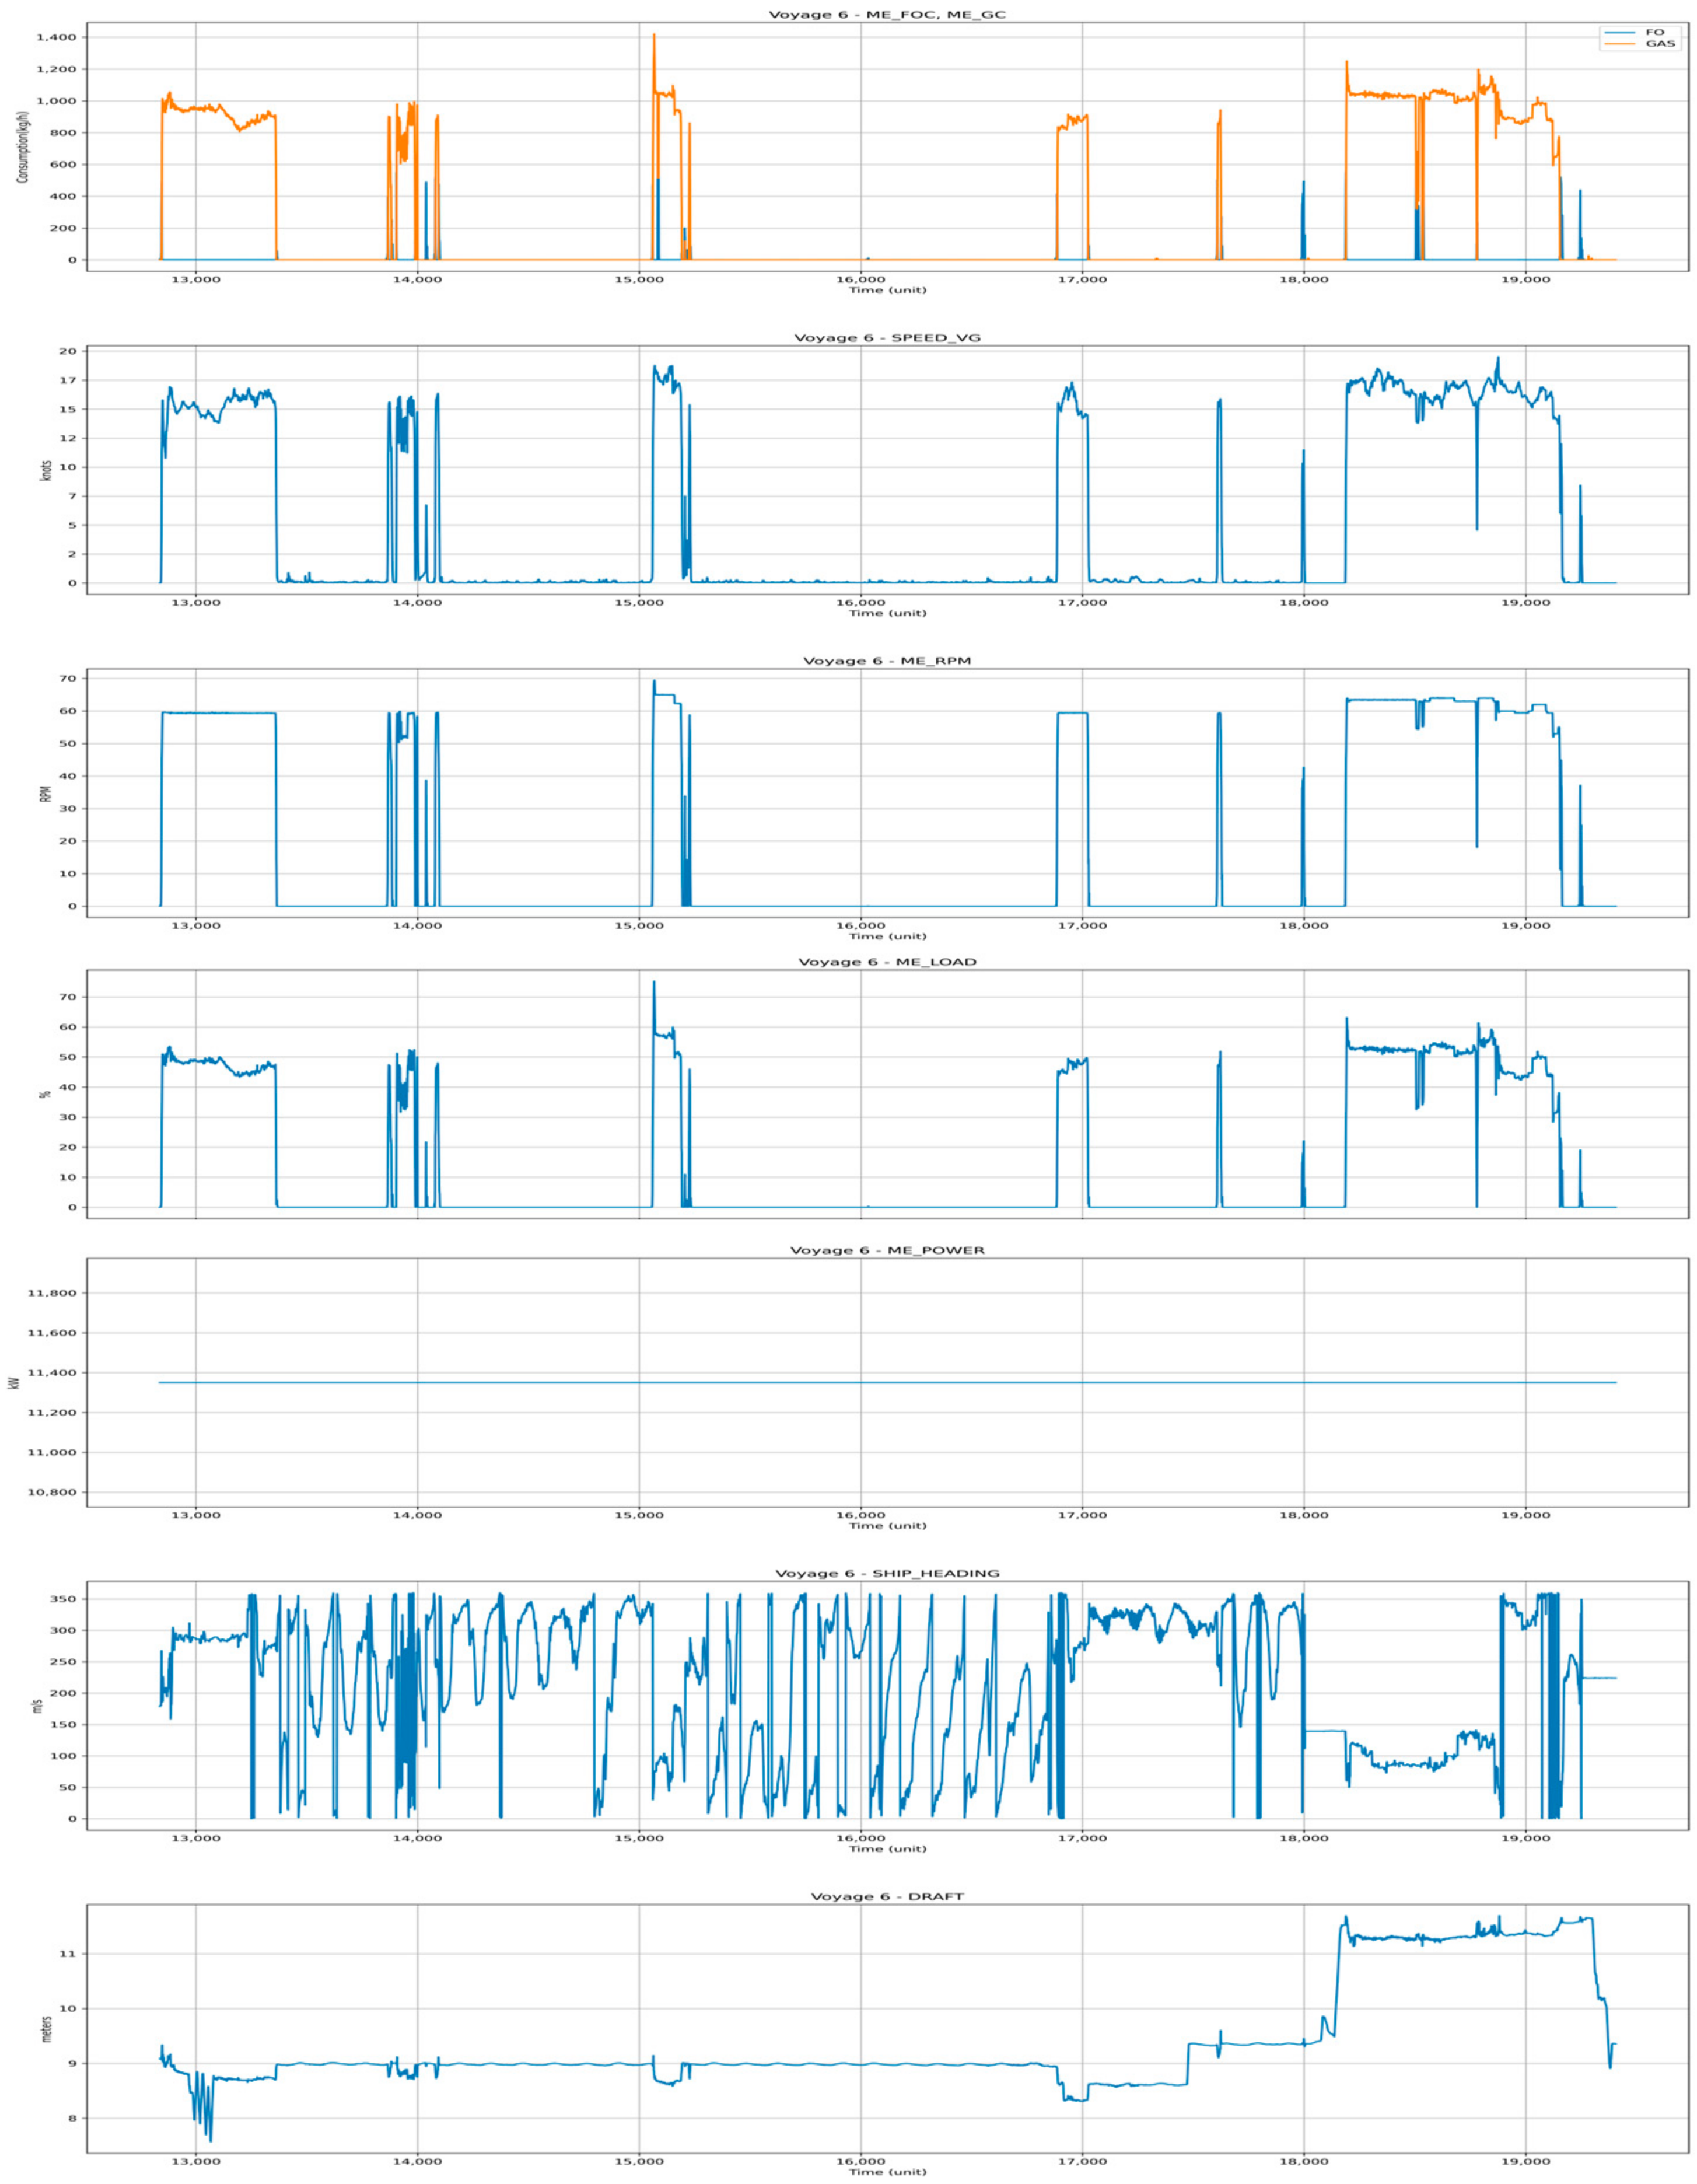Click 'Time (unit)' label under ME_FOC chart
This screenshot has height=2184, width=1697.
pos(887,290)
